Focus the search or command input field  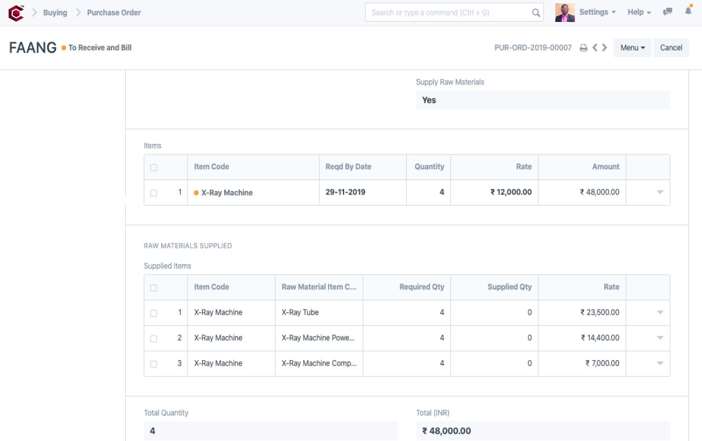tap(448, 13)
